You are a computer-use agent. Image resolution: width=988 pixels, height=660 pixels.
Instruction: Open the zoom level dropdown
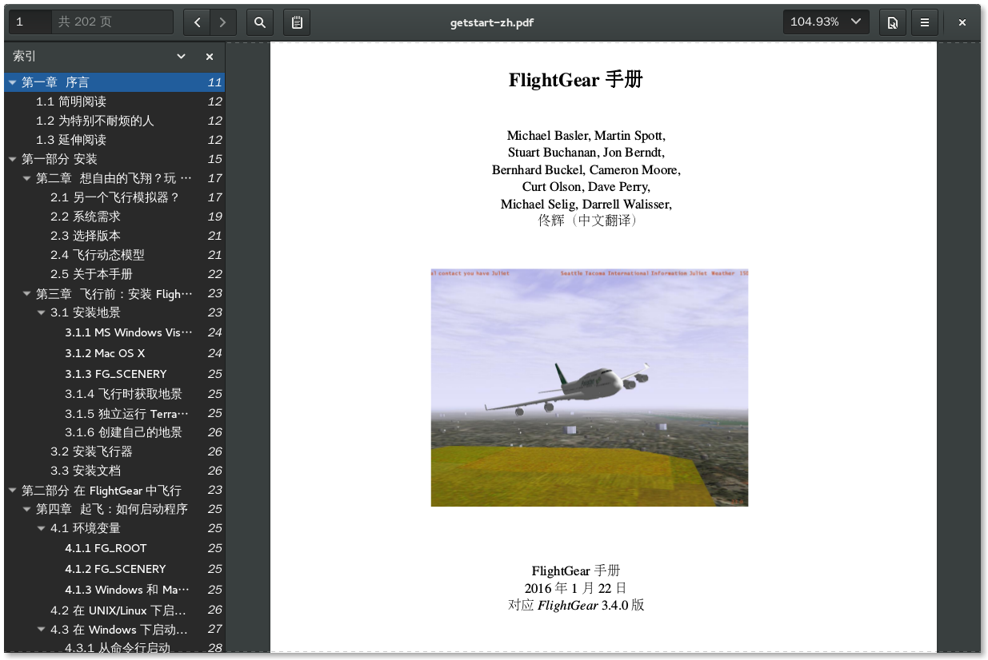826,22
